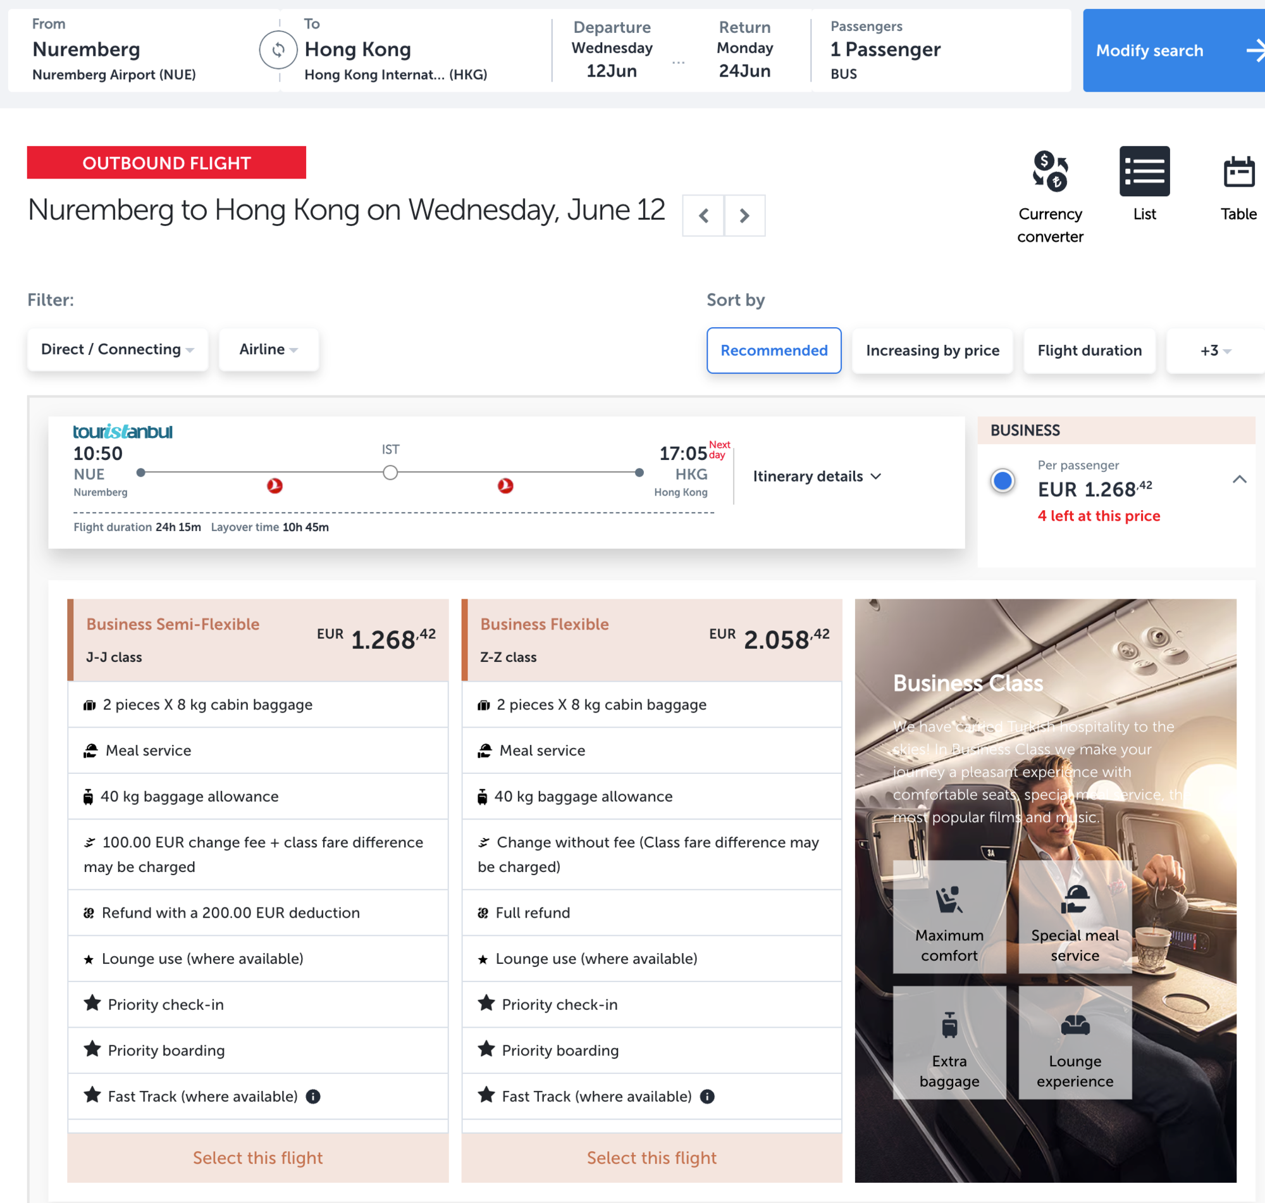Viewport: 1265px width, 1203px height.
Task: Expand the +3 more sort options
Action: (x=1215, y=351)
